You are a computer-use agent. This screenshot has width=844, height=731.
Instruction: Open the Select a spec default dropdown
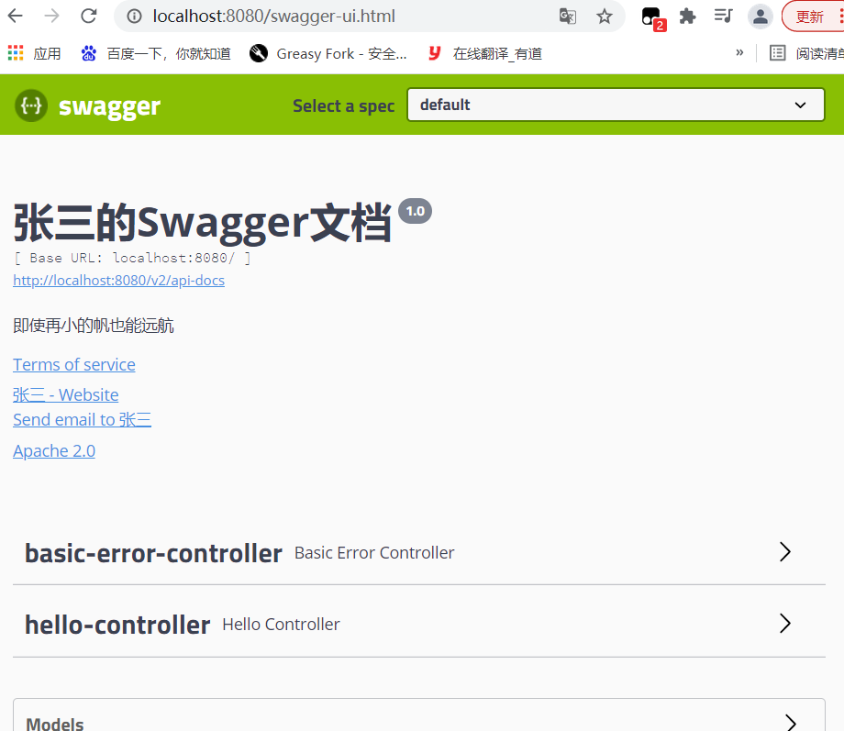click(616, 105)
